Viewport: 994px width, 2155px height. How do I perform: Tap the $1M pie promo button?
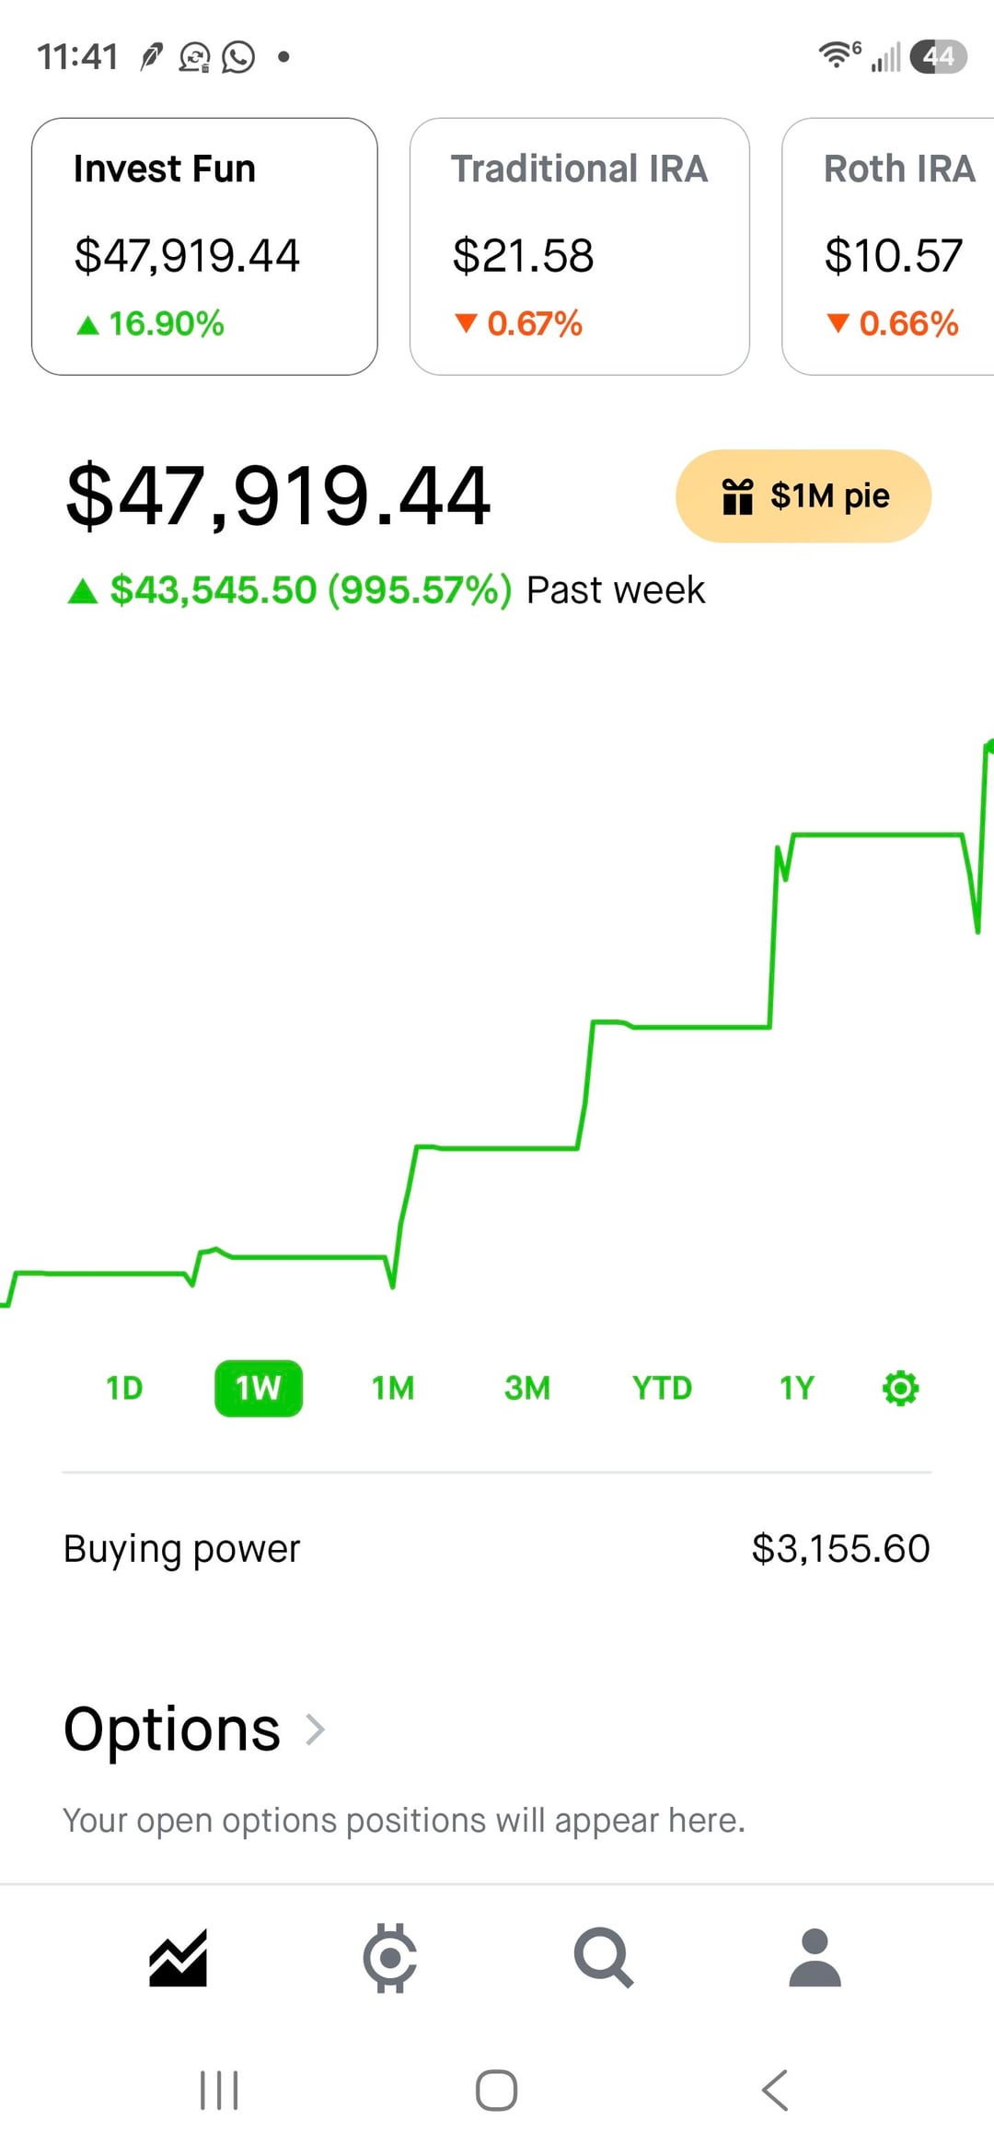[803, 496]
